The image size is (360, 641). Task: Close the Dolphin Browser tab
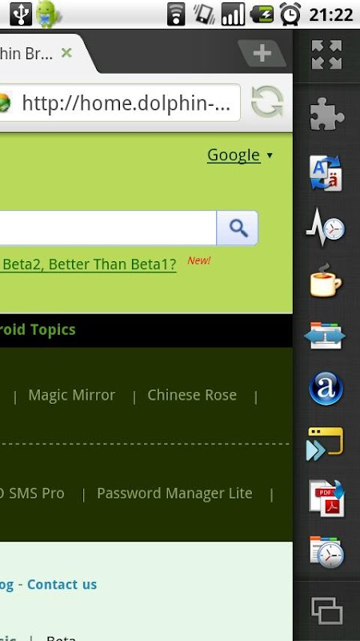tap(66, 53)
